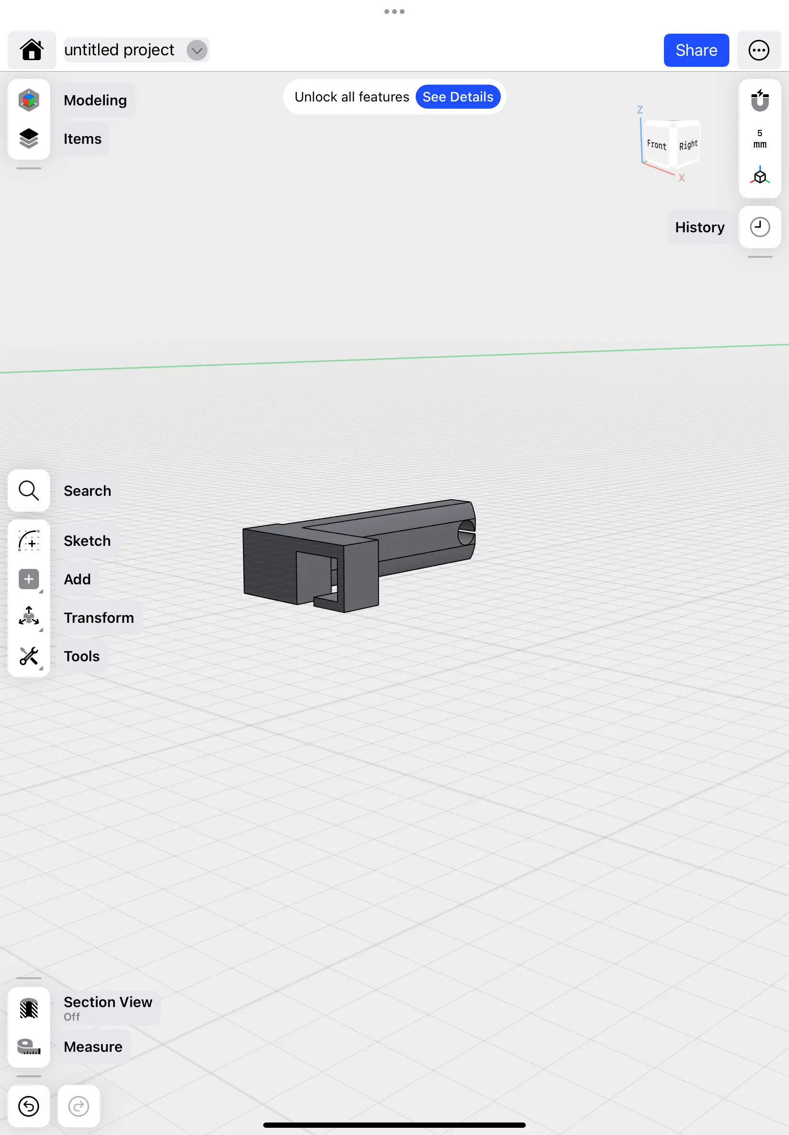This screenshot has width=789, height=1135.
Task: Select the Transform tool
Action: [28, 617]
